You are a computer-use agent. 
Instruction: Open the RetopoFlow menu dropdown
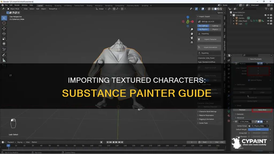pos(54,9)
